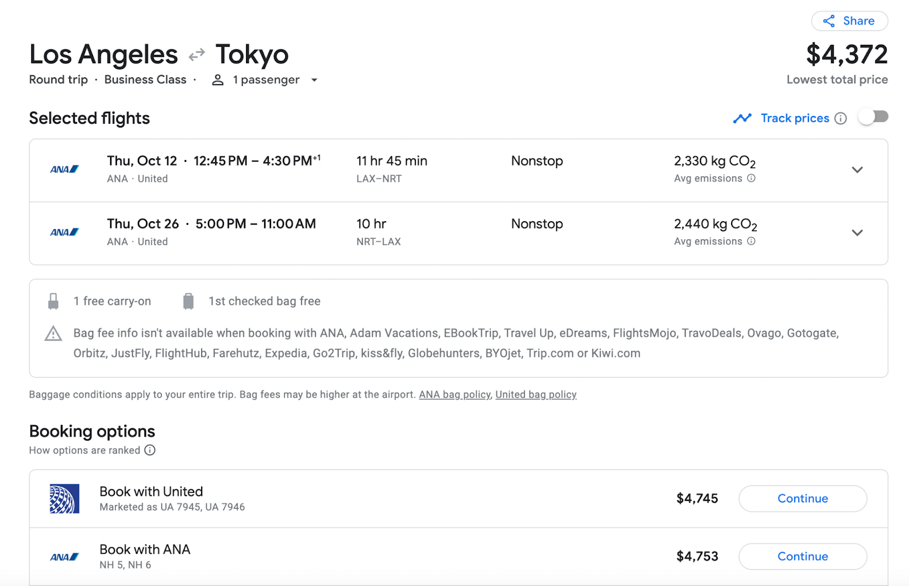Click the United globe logo in Booking options
This screenshot has height=586, width=909.
coord(64,498)
